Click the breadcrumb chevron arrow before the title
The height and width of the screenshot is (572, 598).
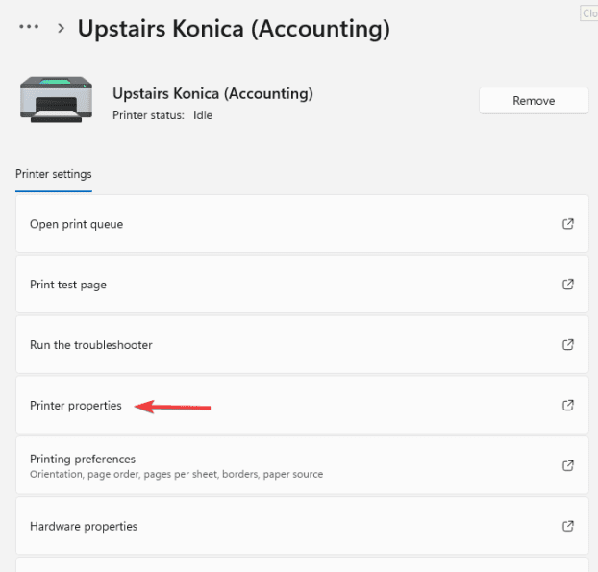click(x=61, y=29)
